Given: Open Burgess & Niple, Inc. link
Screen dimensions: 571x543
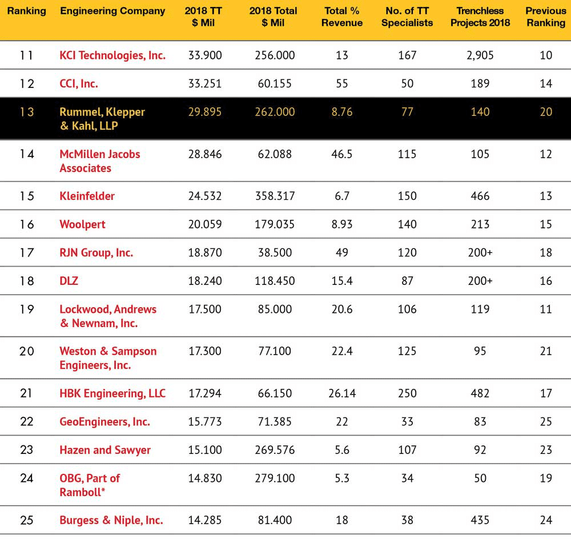Looking at the screenshot, I should coord(111,520).
